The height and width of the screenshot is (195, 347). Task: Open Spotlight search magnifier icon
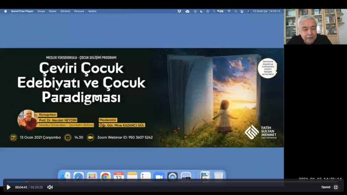236,11
